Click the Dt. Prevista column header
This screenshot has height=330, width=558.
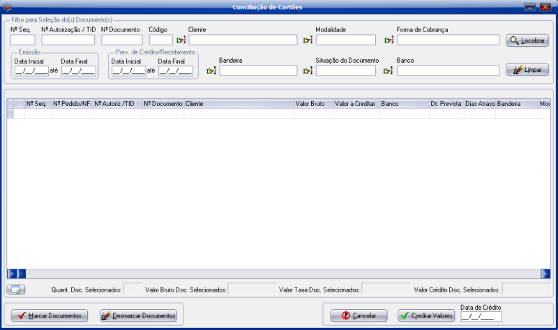pyautogui.click(x=445, y=103)
